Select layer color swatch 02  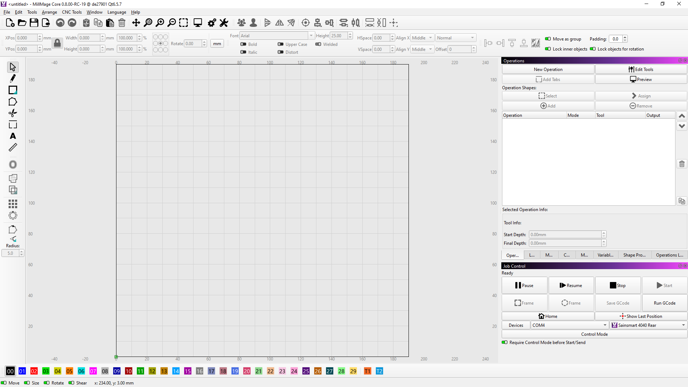click(x=34, y=371)
